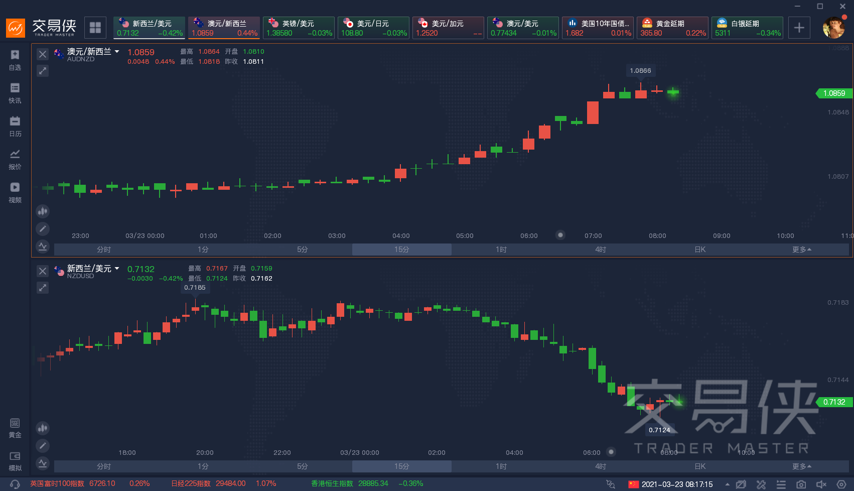854x491 pixels.
Task: Toggle fullscreen for the AUDNZD chart
Action: 43,71
